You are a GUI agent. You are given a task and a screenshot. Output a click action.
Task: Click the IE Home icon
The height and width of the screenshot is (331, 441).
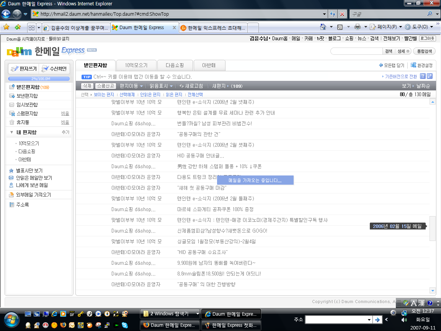coord(323,27)
